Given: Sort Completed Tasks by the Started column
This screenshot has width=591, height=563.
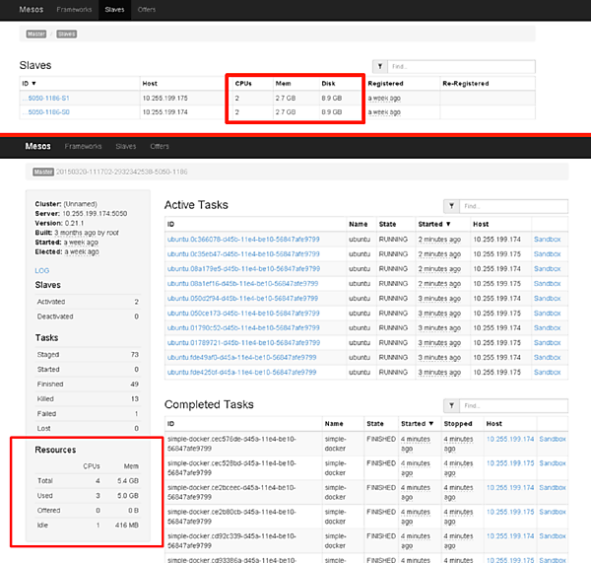Looking at the screenshot, I should (x=414, y=423).
